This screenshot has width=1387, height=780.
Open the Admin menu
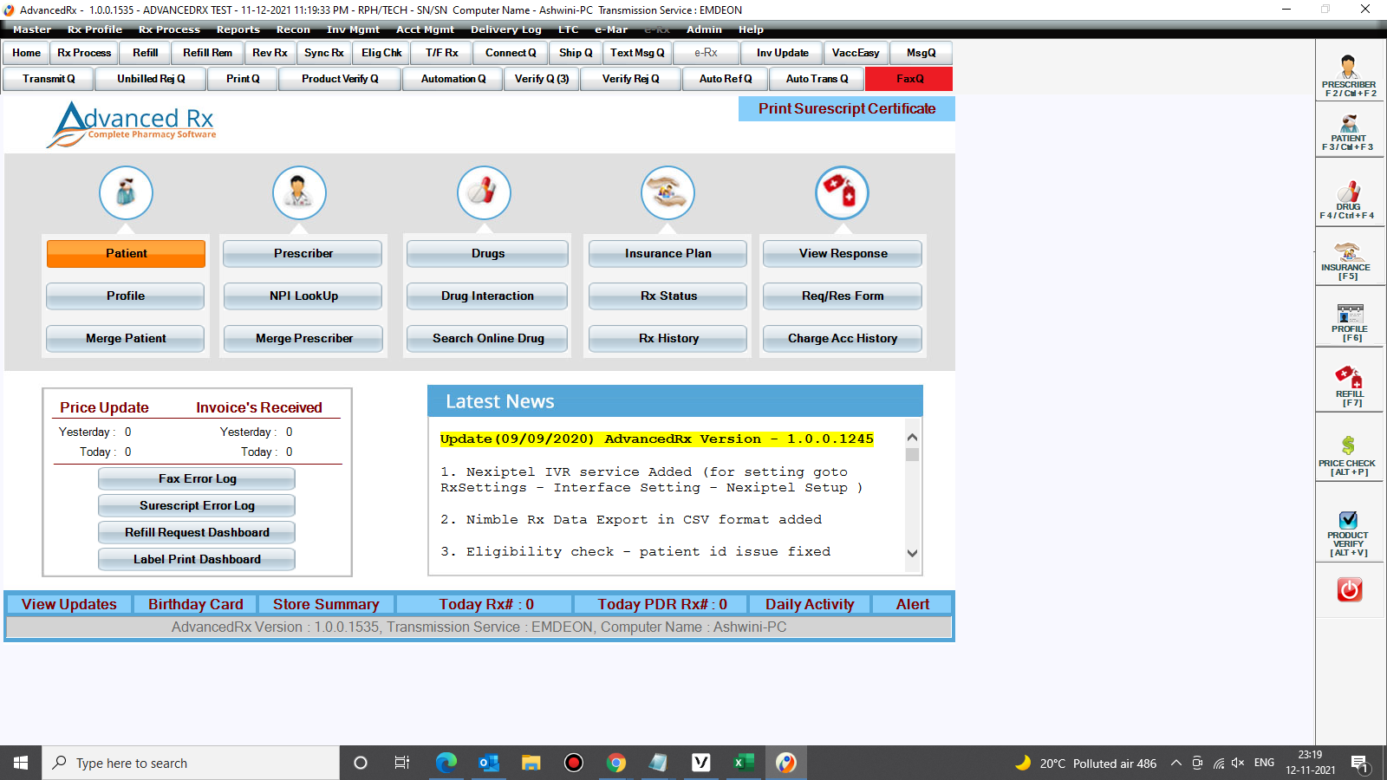click(x=705, y=29)
